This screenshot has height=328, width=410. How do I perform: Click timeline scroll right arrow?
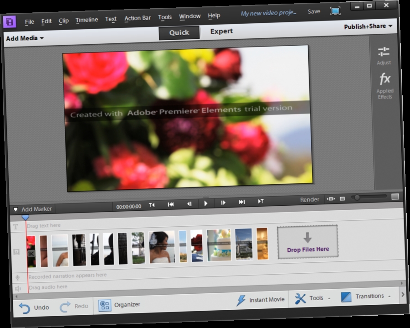coord(402,283)
